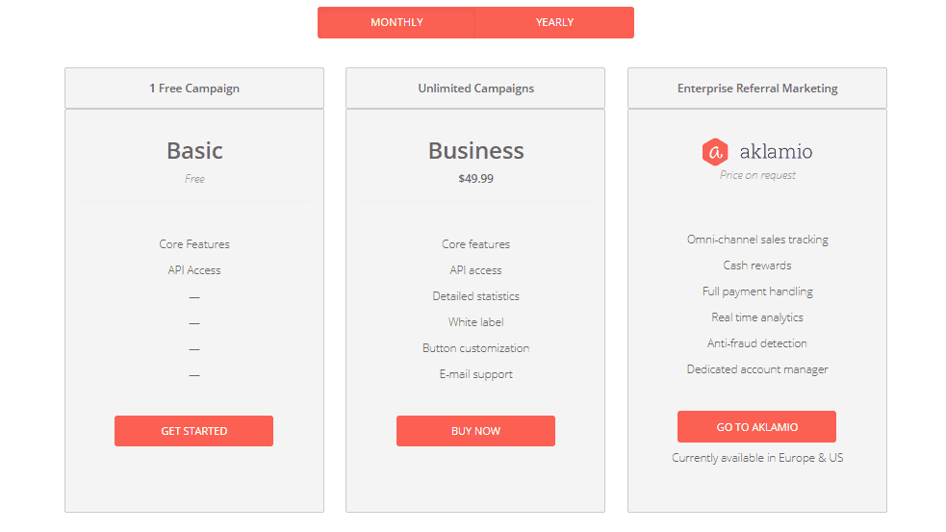This screenshot has height=532, width=946.
Task: Select the Unlimited Campaigns header
Action: (x=475, y=89)
